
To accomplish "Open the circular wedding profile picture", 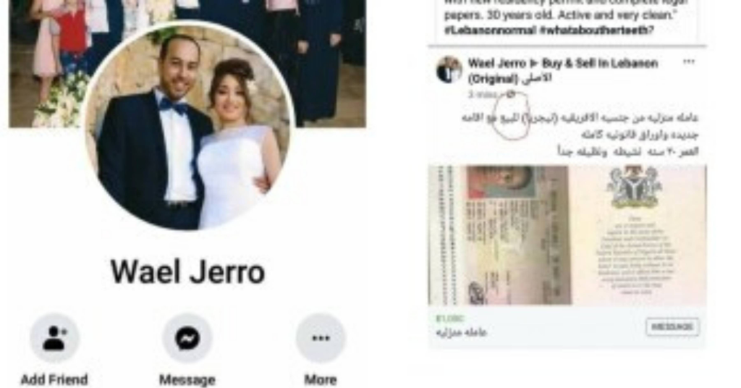I will [x=190, y=127].
